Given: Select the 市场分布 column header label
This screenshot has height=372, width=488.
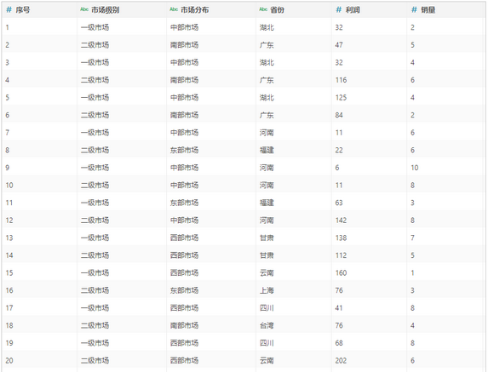Looking at the screenshot, I should [x=195, y=10].
